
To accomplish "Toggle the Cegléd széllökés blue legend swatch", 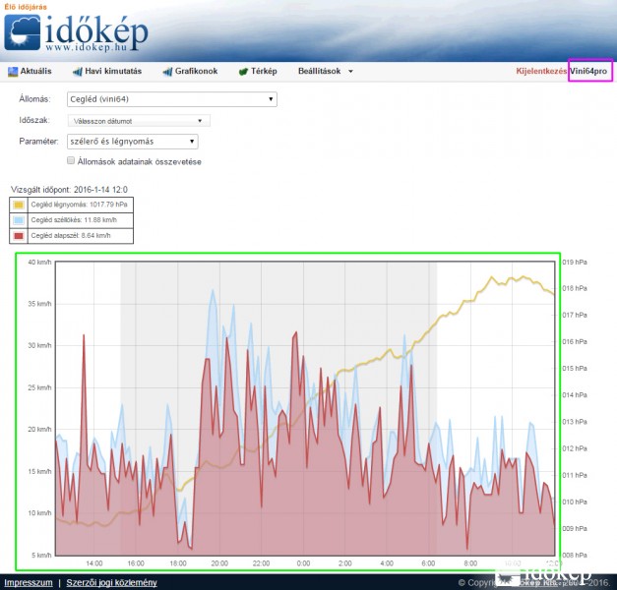I will click(x=19, y=220).
